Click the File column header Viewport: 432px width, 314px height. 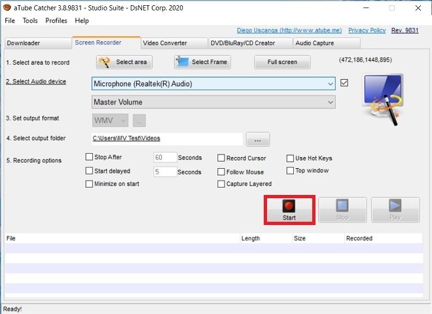click(x=122, y=238)
